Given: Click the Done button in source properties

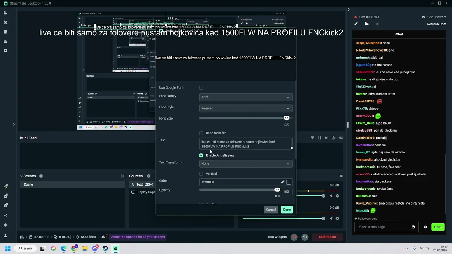Looking at the screenshot, I should point(287,210).
